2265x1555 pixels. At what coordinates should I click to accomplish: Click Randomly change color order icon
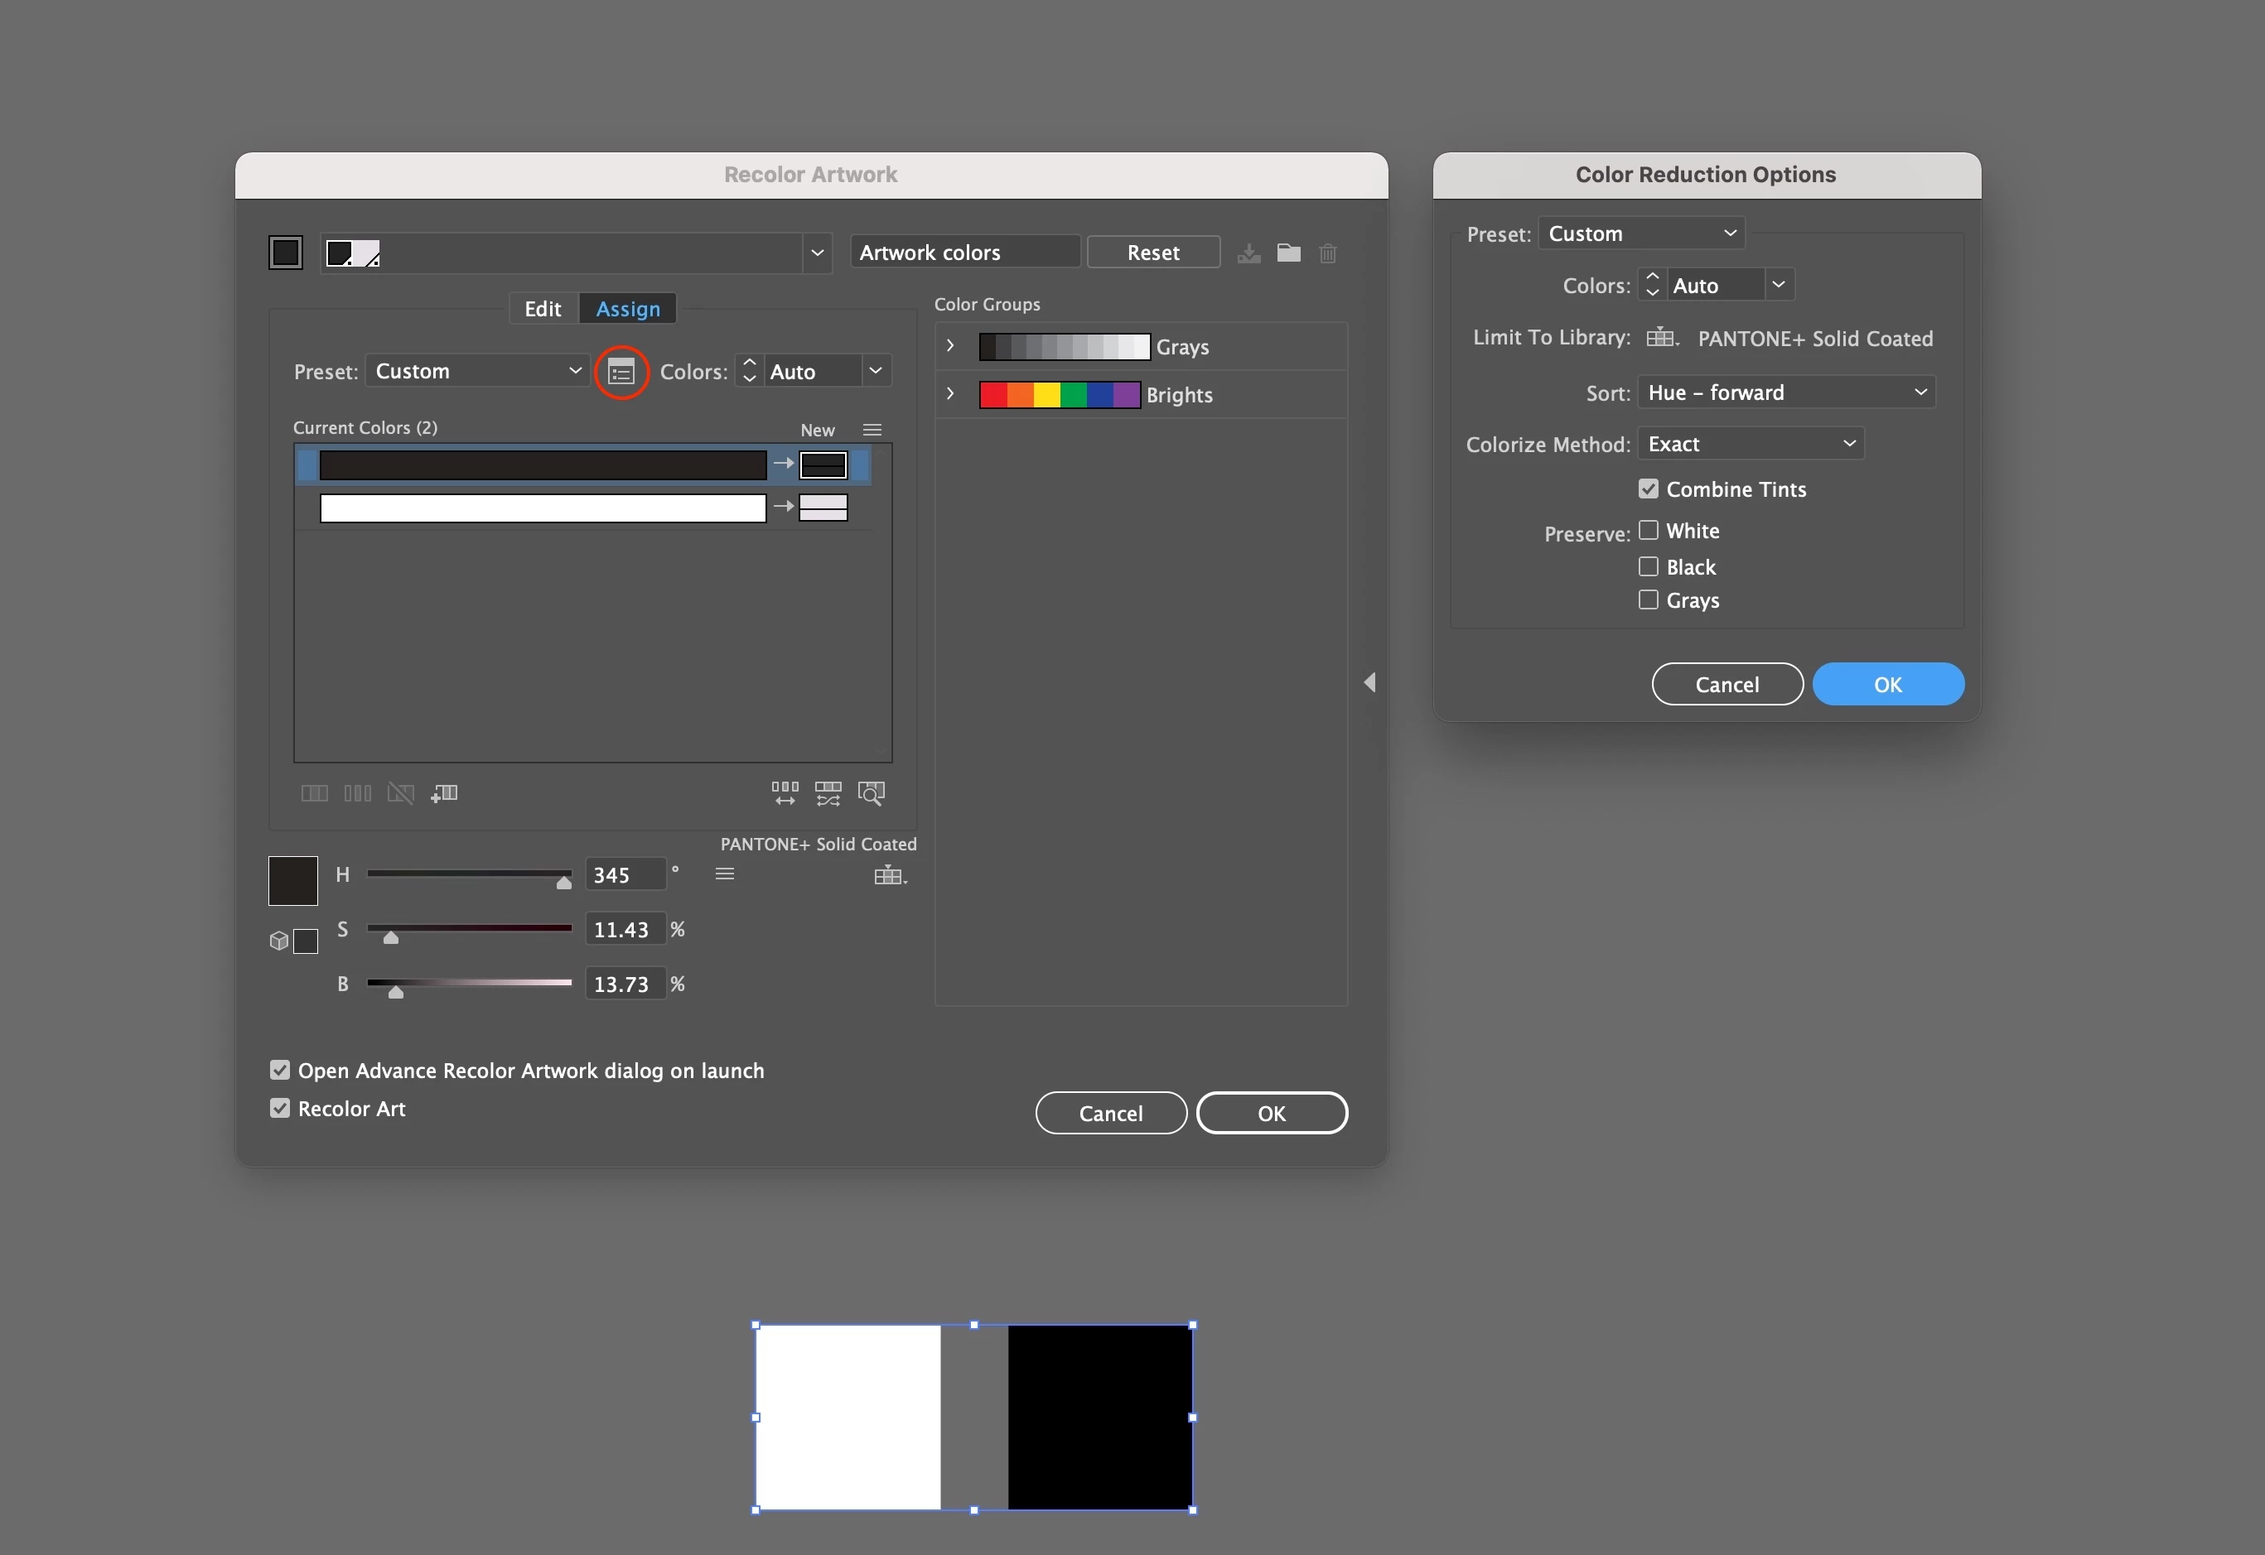pos(785,793)
